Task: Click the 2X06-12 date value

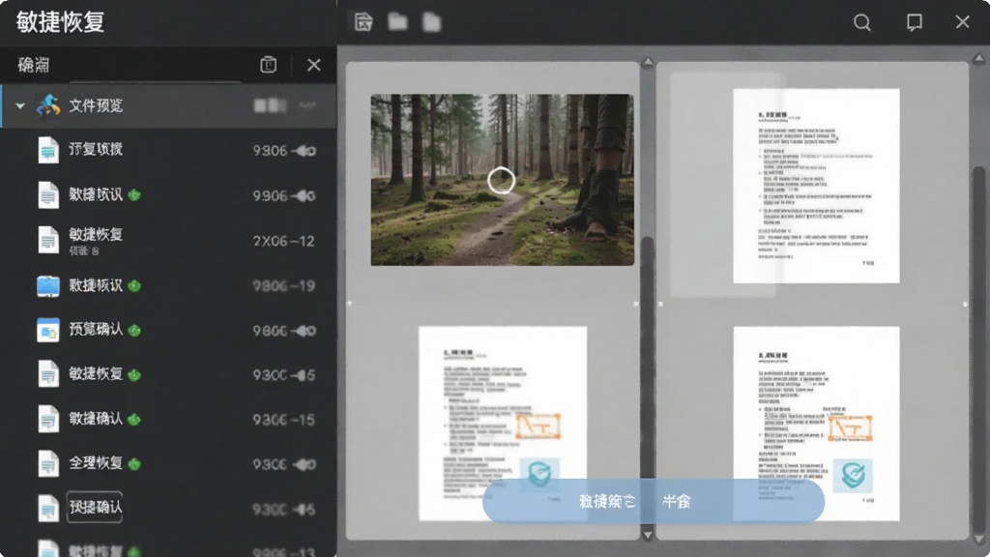Action: tap(283, 241)
